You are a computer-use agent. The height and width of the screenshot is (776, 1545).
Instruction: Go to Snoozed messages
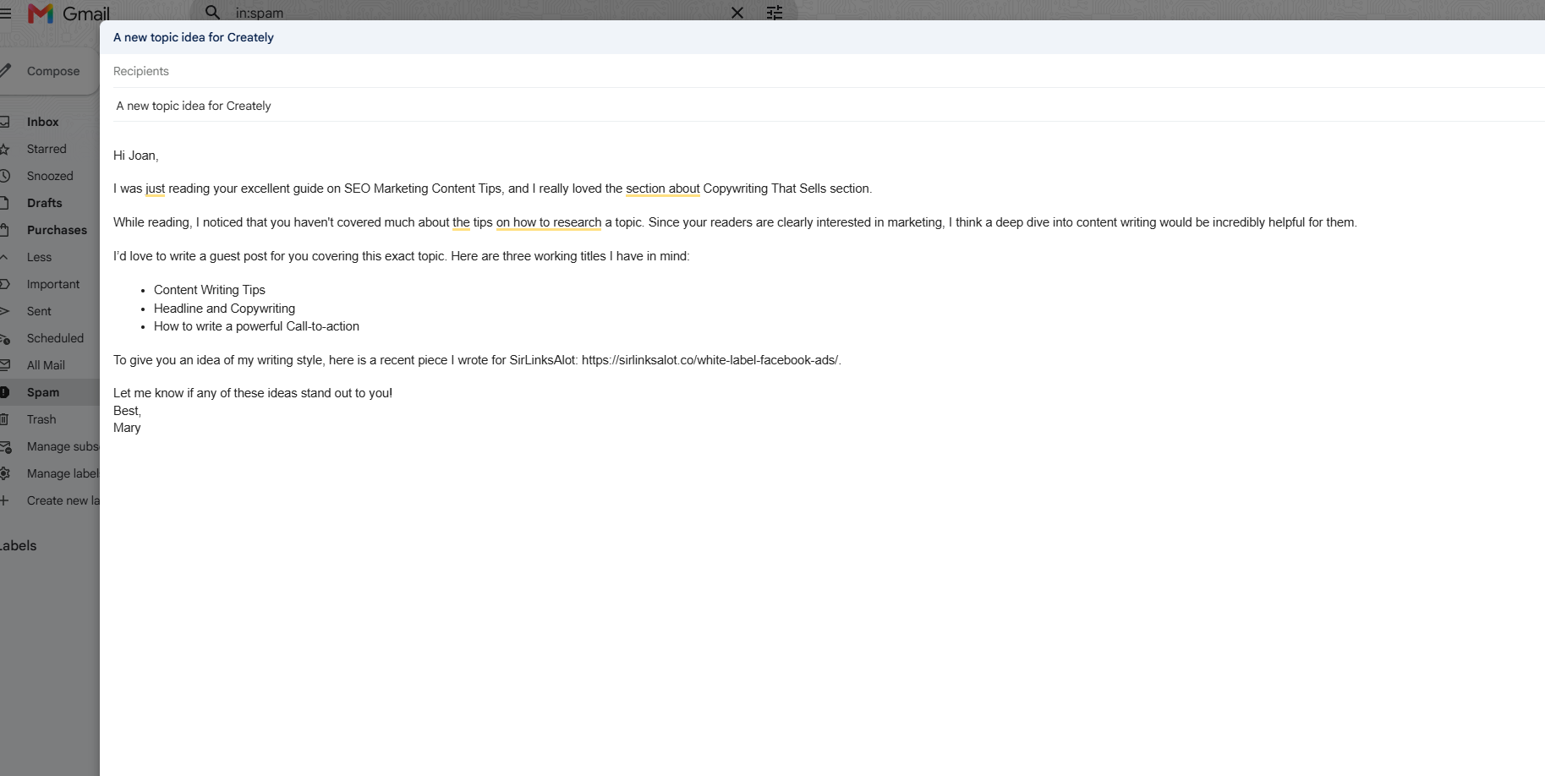50,176
